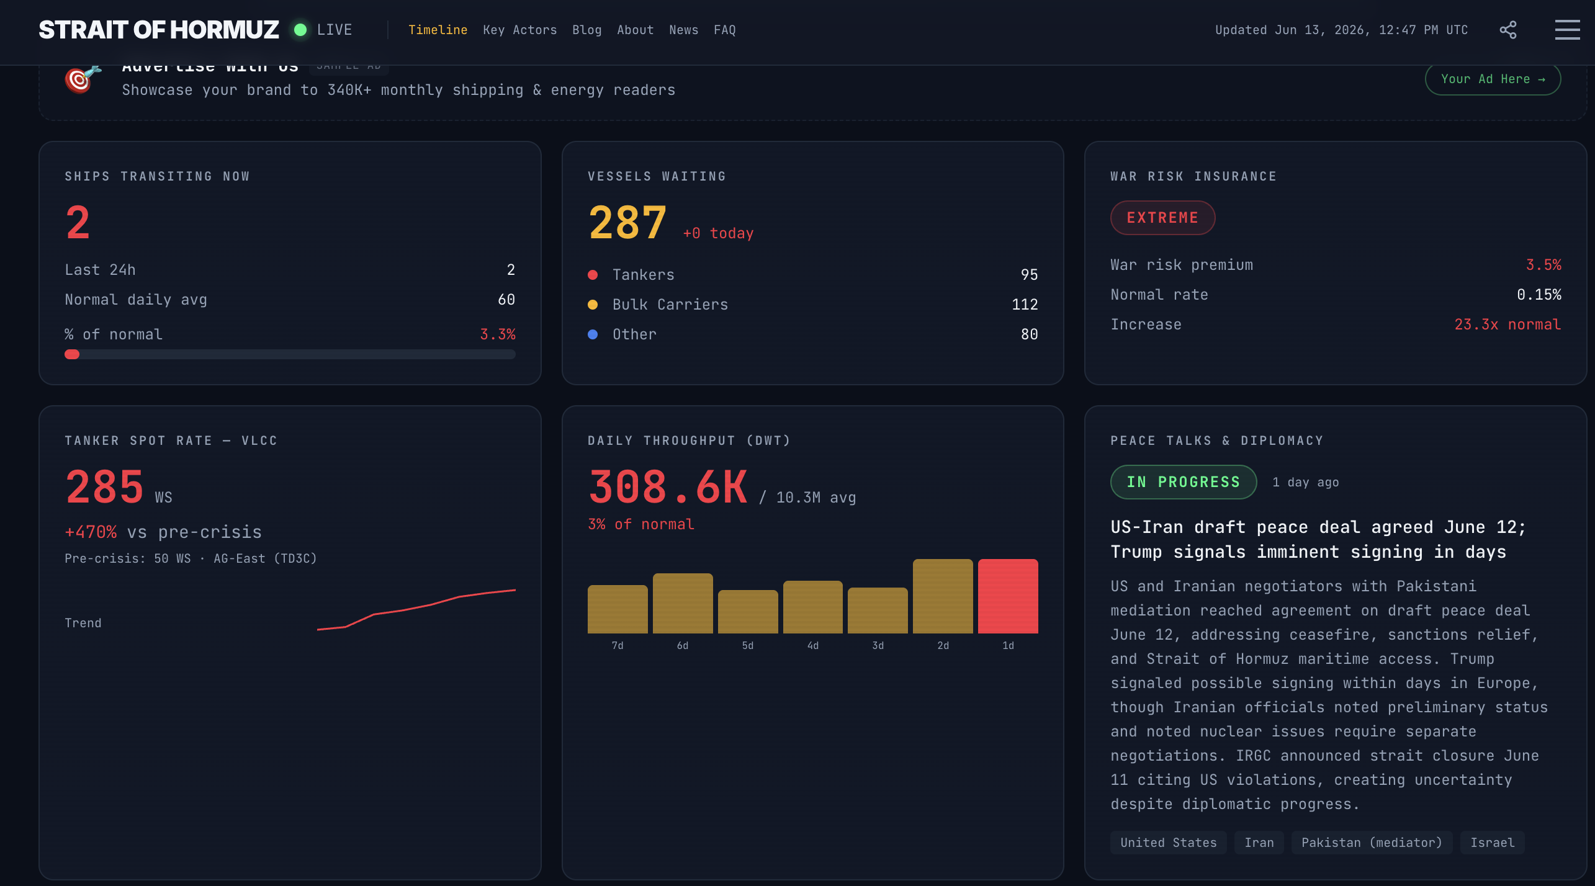1595x886 pixels.
Task: Click the green LIVE status dot
Action: point(300,30)
